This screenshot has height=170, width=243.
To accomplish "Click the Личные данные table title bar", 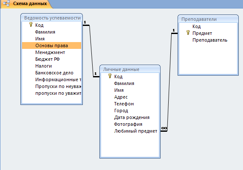I will 130,69.
